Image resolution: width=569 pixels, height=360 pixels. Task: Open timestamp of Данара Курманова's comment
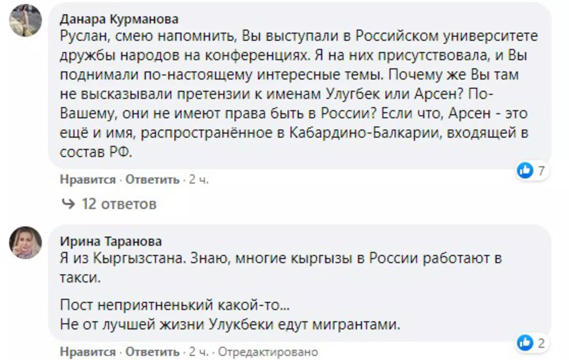coord(198,180)
